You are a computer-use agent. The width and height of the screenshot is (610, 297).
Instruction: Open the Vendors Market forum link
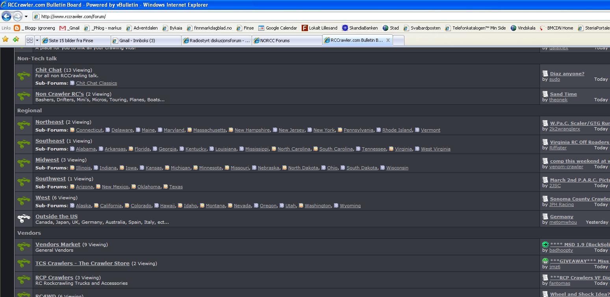click(x=58, y=245)
